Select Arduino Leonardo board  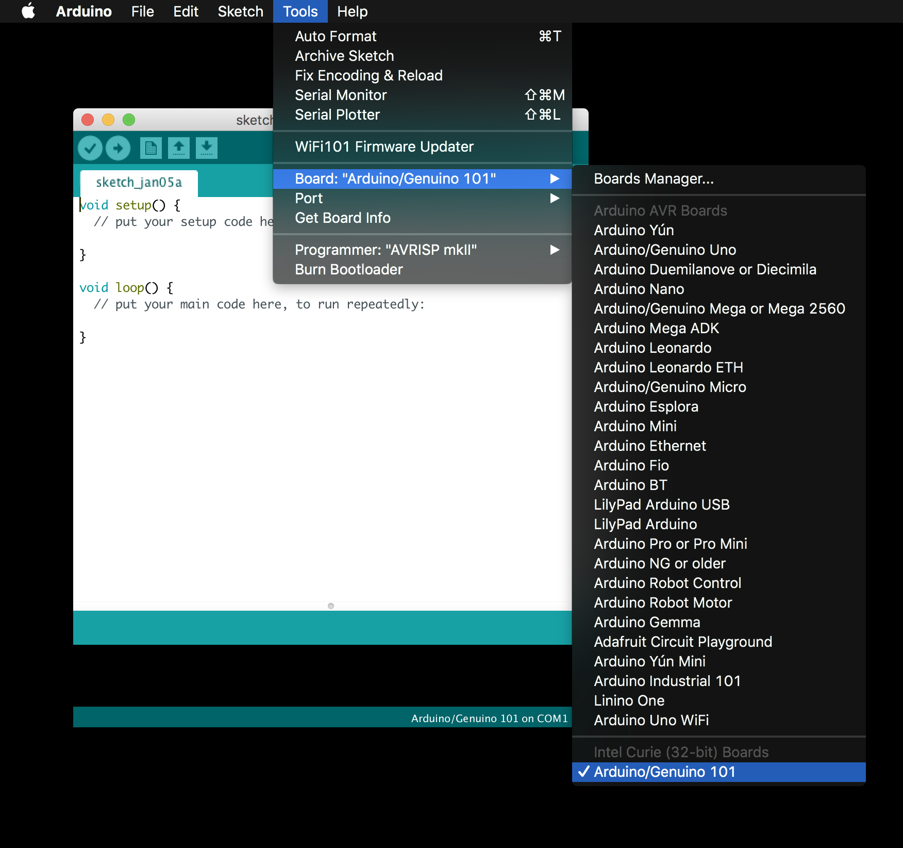(719, 348)
